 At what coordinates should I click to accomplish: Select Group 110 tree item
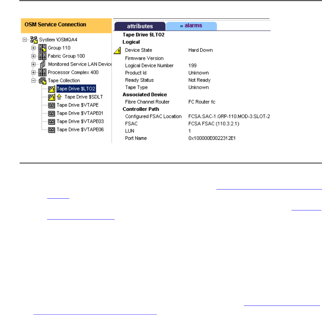coord(59,48)
